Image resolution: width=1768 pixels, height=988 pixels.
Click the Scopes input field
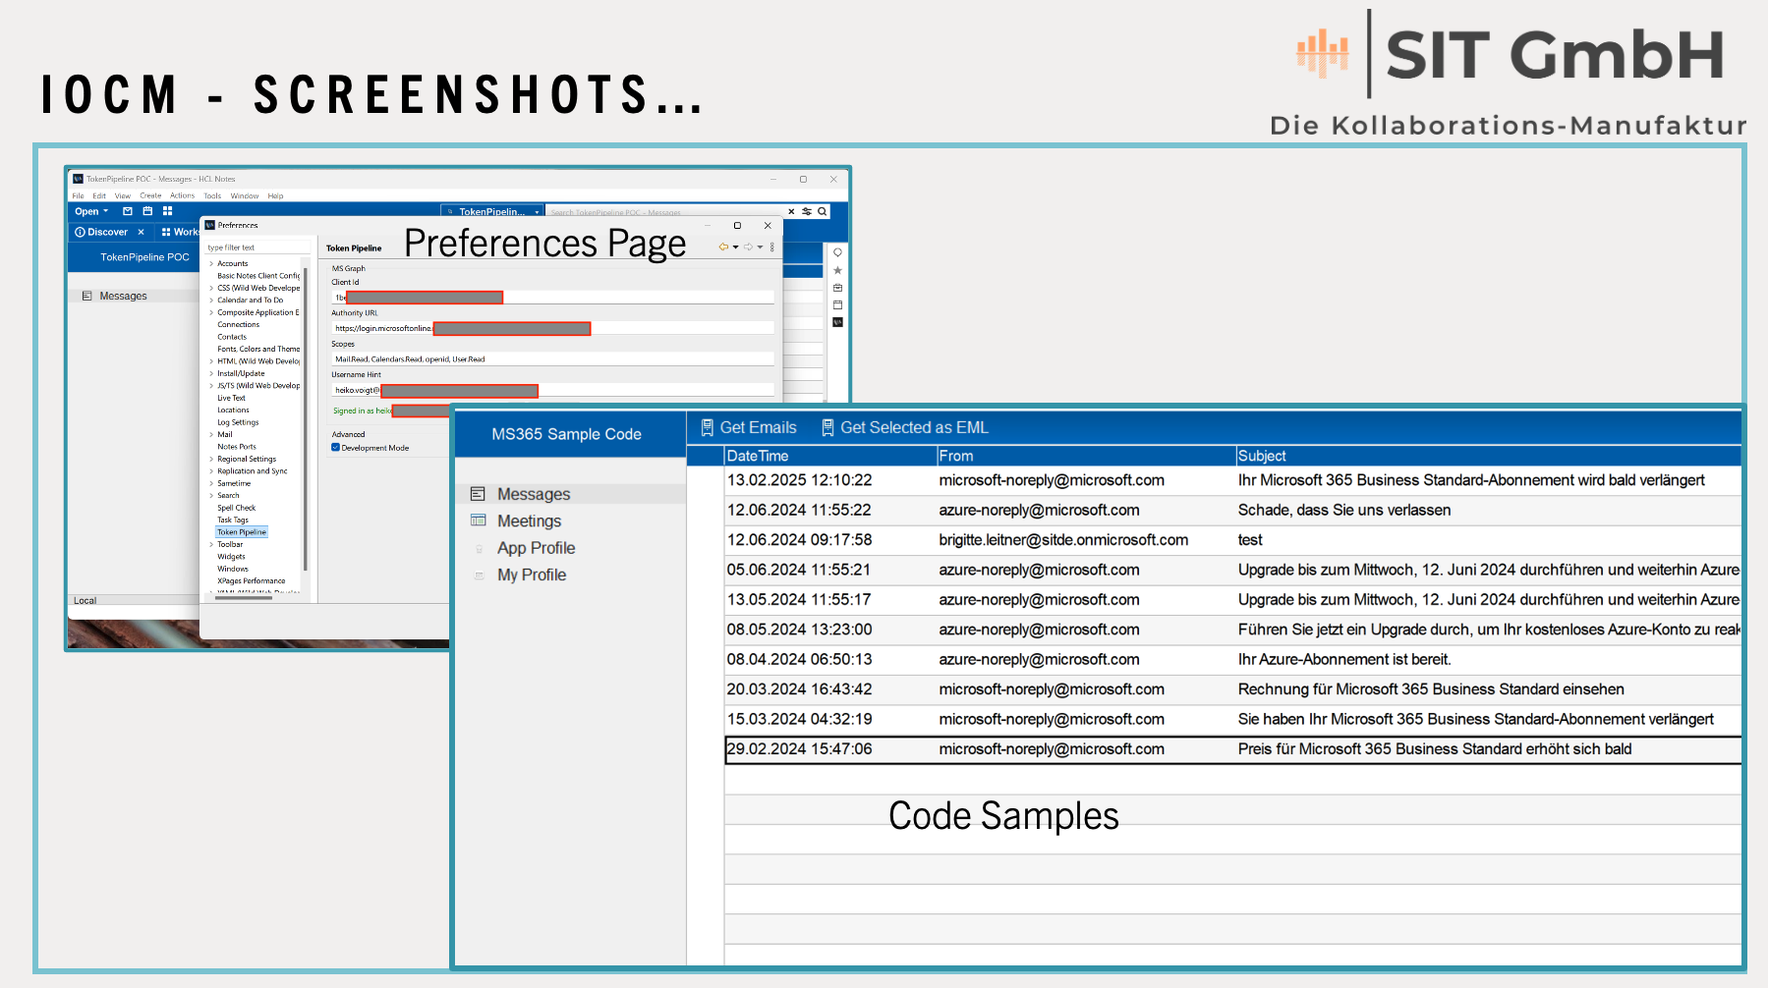click(x=552, y=359)
